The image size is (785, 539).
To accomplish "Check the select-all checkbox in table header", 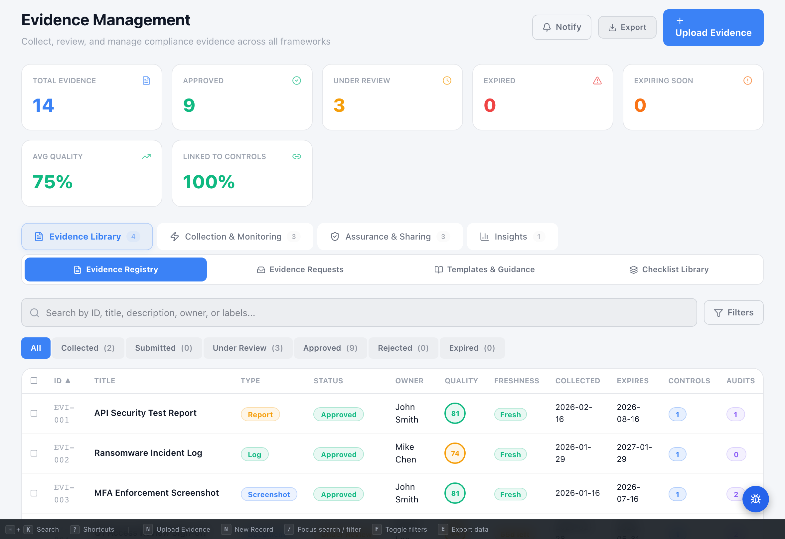I will pos(34,381).
